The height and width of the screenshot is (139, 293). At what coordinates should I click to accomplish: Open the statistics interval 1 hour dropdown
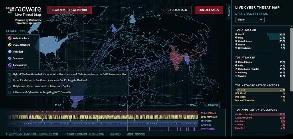[250, 20]
